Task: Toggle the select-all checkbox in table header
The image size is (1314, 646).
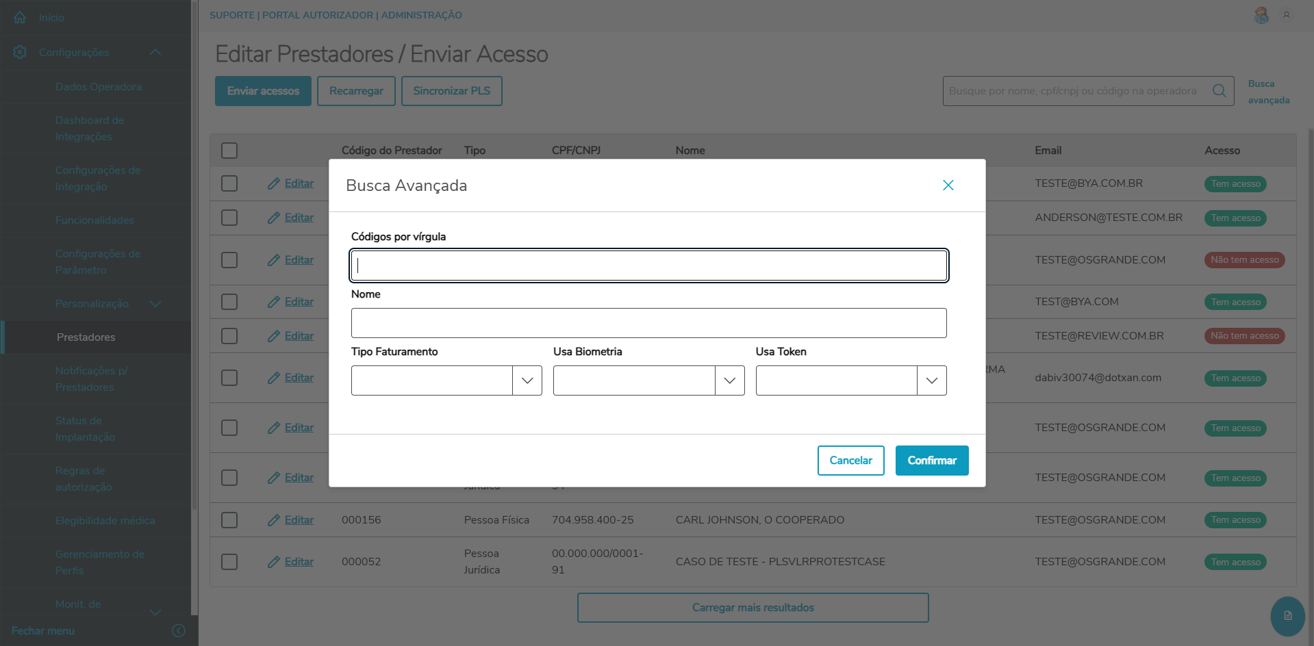Action: (229, 151)
